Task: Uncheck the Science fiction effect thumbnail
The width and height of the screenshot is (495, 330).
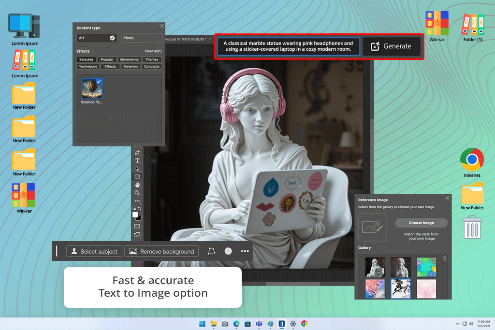Action: click(x=92, y=88)
